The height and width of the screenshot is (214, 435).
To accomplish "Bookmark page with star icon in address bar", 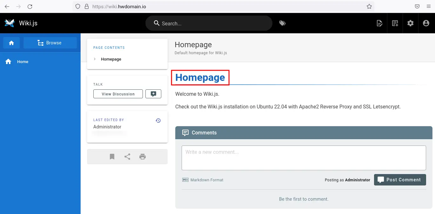I will 369,6.
